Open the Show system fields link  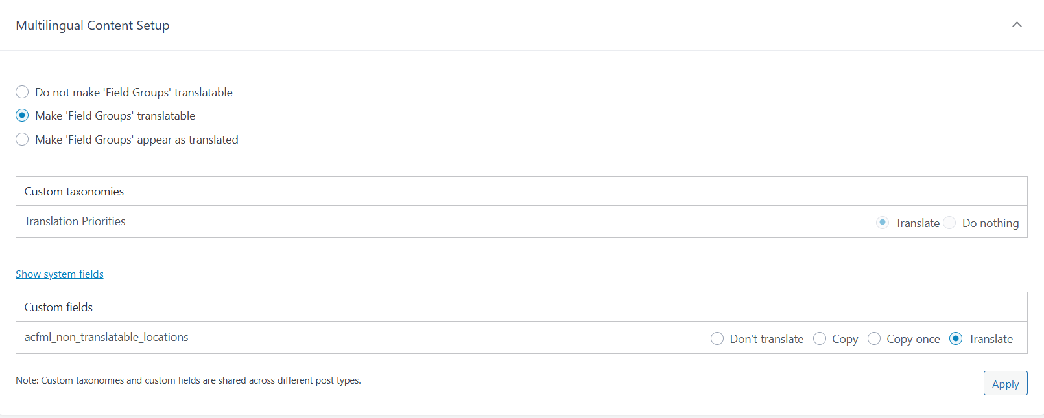pos(60,274)
